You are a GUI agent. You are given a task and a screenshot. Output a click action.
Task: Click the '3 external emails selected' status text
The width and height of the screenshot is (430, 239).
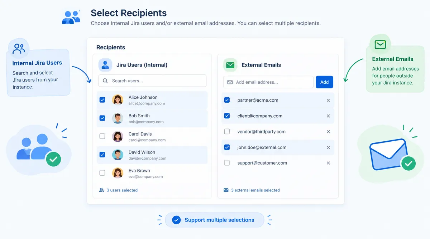(x=255, y=190)
